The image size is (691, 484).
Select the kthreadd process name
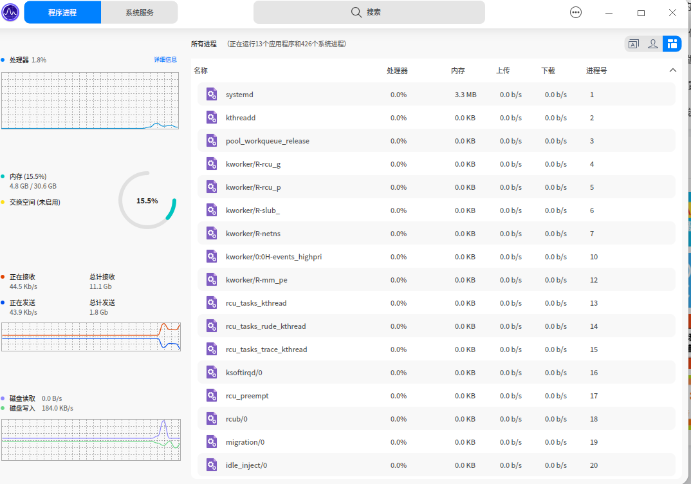click(x=241, y=118)
